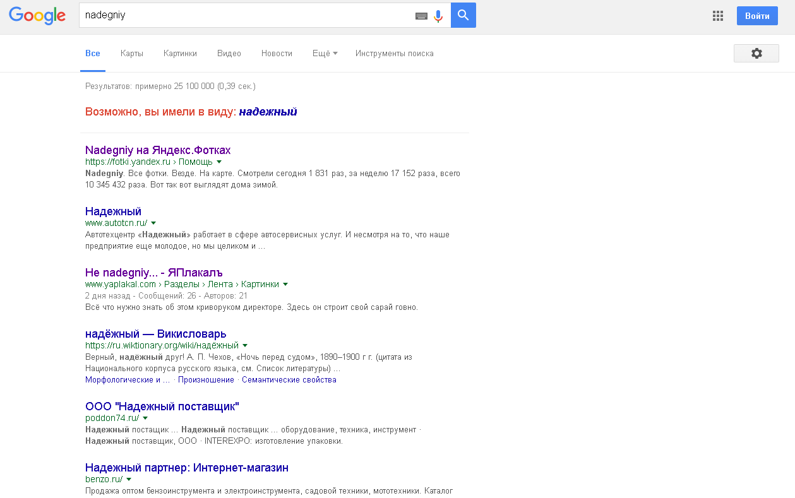Viewport: 795px width, 498px height.
Task: Open the on-screen keyboard icon
Action: tap(421, 16)
